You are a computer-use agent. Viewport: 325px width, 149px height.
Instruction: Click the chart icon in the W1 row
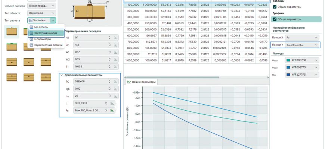tap(116, 52)
